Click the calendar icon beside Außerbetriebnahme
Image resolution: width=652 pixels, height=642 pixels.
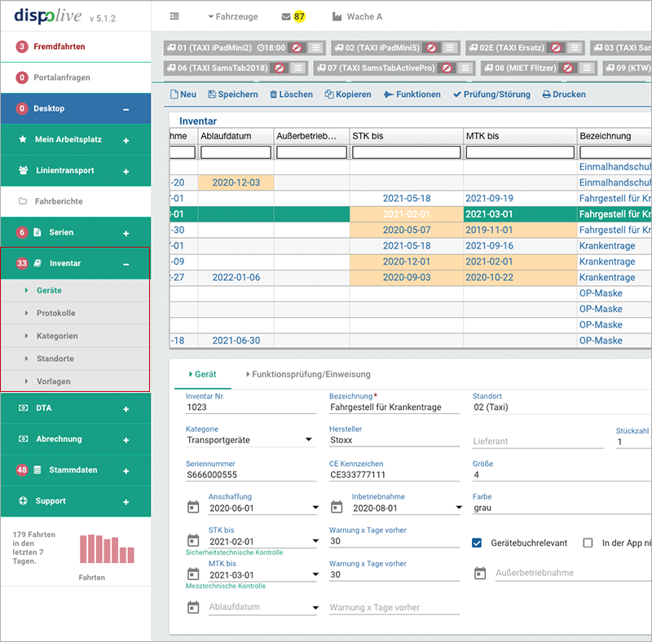pos(480,573)
